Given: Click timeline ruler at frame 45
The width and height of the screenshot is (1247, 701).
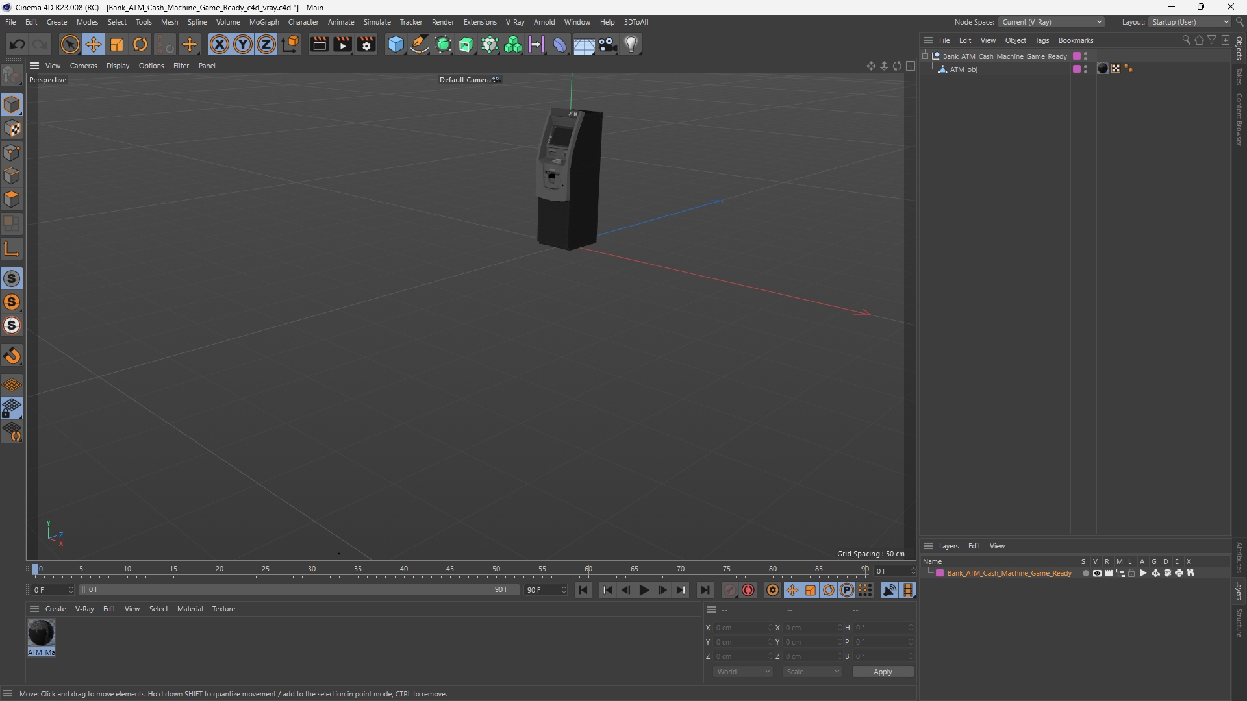Looking at the screenshot, I should point(450,569).
